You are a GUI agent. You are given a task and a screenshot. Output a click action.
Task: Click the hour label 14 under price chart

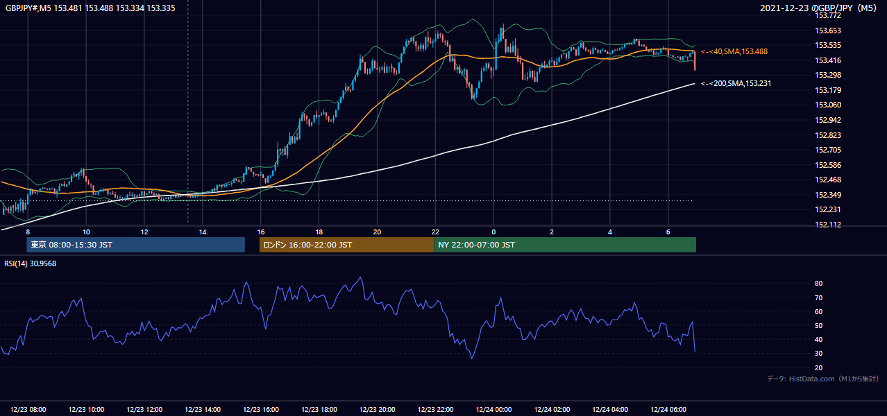point(203,232)
